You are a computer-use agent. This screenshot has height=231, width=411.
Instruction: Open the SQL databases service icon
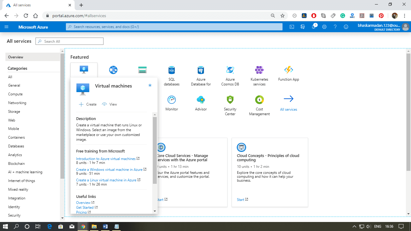click(x=172, y=70)
